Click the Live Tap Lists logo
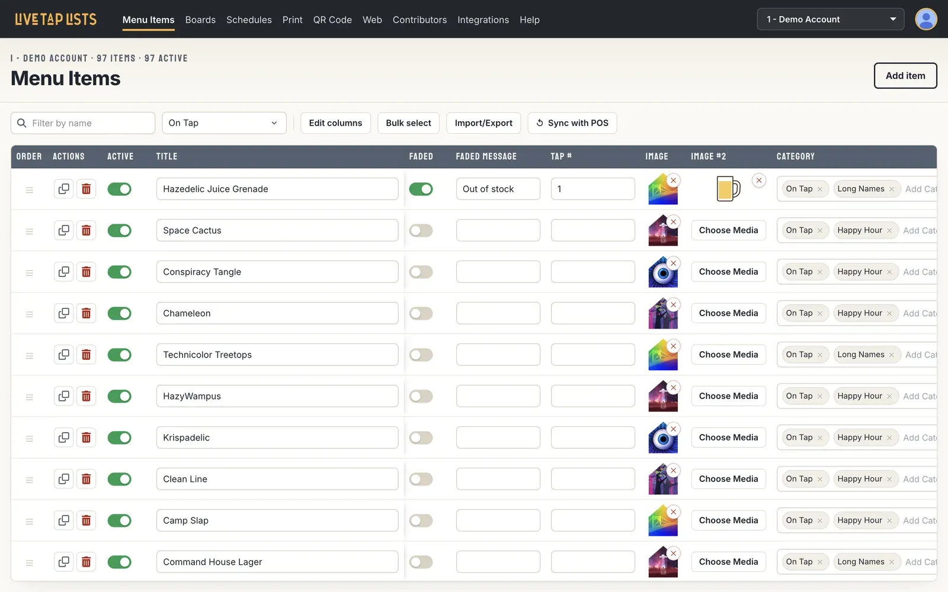948x592 pixels. click(x=56, y=19)
